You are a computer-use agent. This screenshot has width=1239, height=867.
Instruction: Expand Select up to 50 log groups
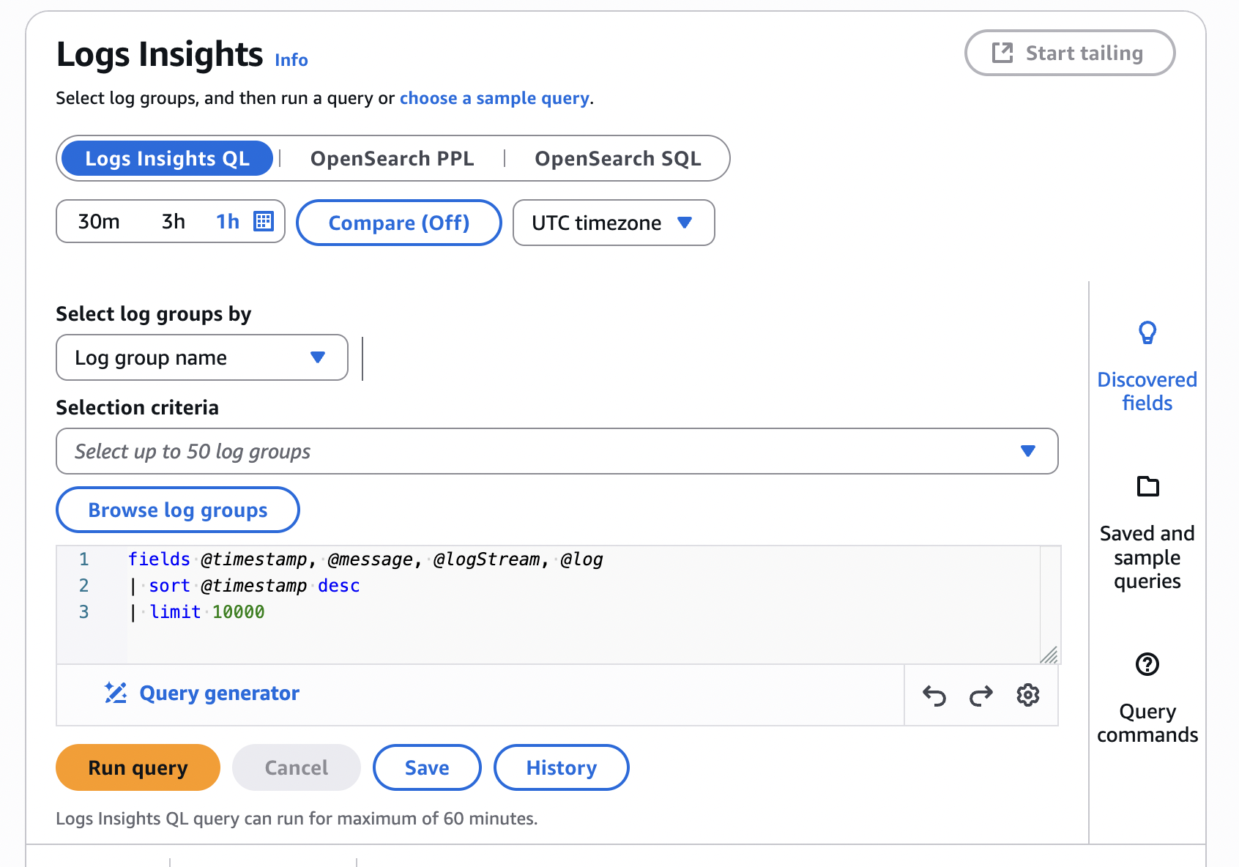coord(557,451)
